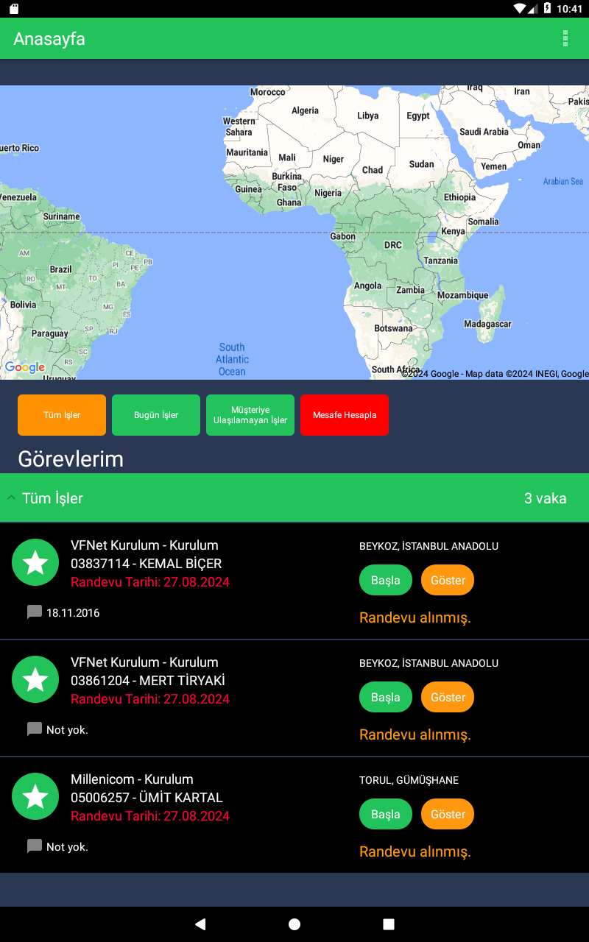This screenshot has width=589, height=942.
Task: Select the Tüm İşler filter tab
Action: click(x=62, y=415)
